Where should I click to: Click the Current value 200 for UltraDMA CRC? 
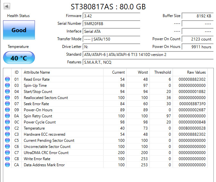pos(121,153)
